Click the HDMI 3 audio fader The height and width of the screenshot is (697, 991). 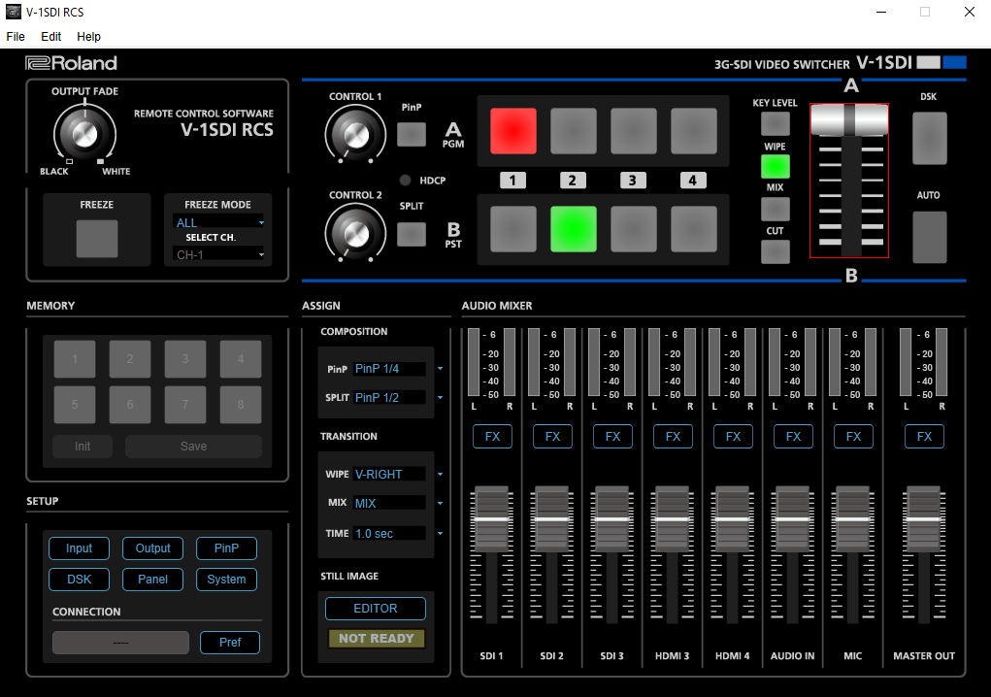[672, 518]
